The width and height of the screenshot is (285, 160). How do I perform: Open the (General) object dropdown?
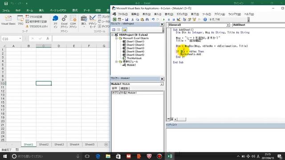point(228,25)
